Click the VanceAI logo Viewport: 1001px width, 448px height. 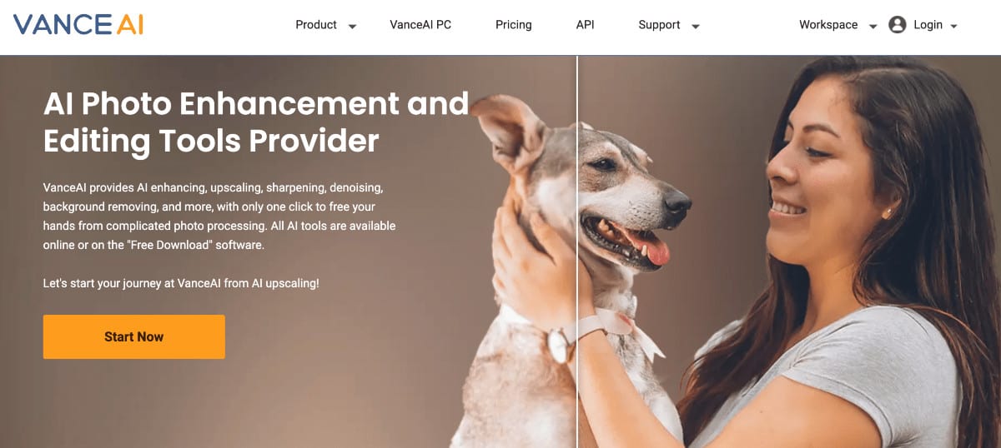78,24
